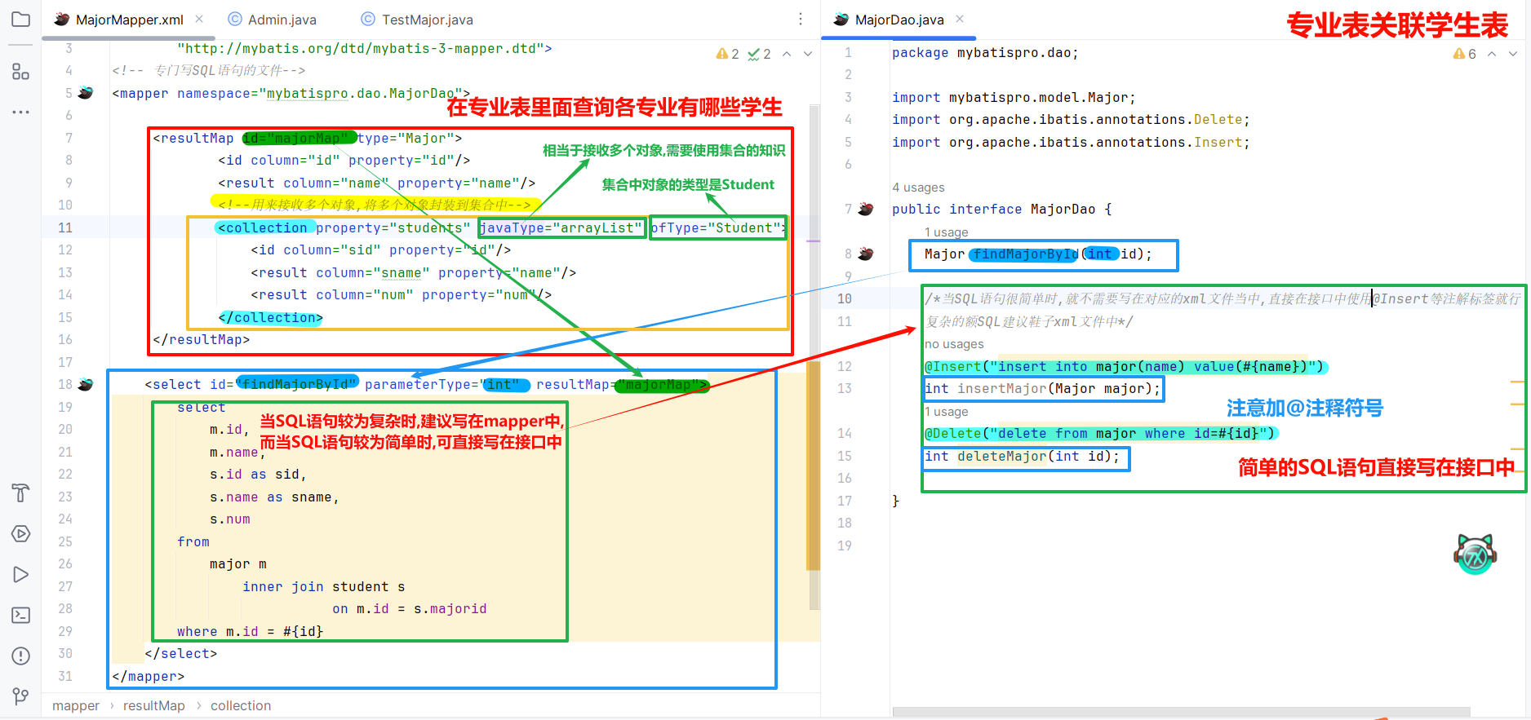Click the typo check indicator showing 2
Screen dimensions: 1531x720
pos(760,54)
